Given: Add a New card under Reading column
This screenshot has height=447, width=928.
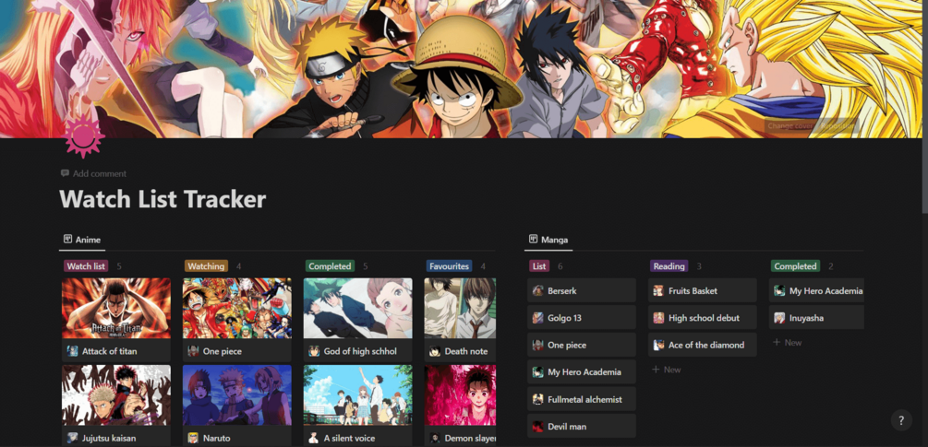Looking at the screenshot, I should click(667, 370).
